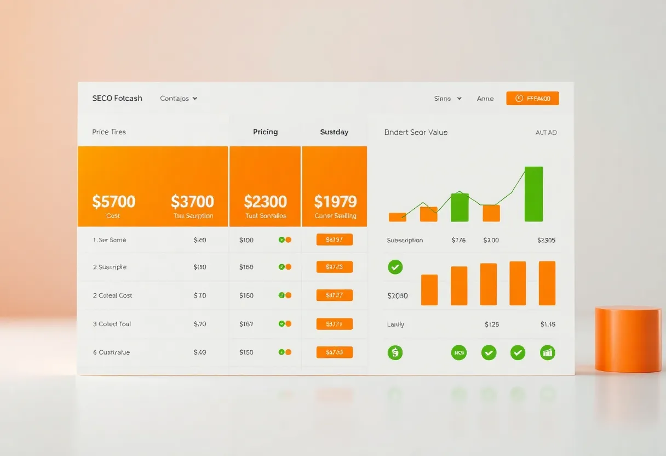This screenshot has width=666, height=456.
Task: Switch to the Sustday column tab
Action: click(334, 132)
